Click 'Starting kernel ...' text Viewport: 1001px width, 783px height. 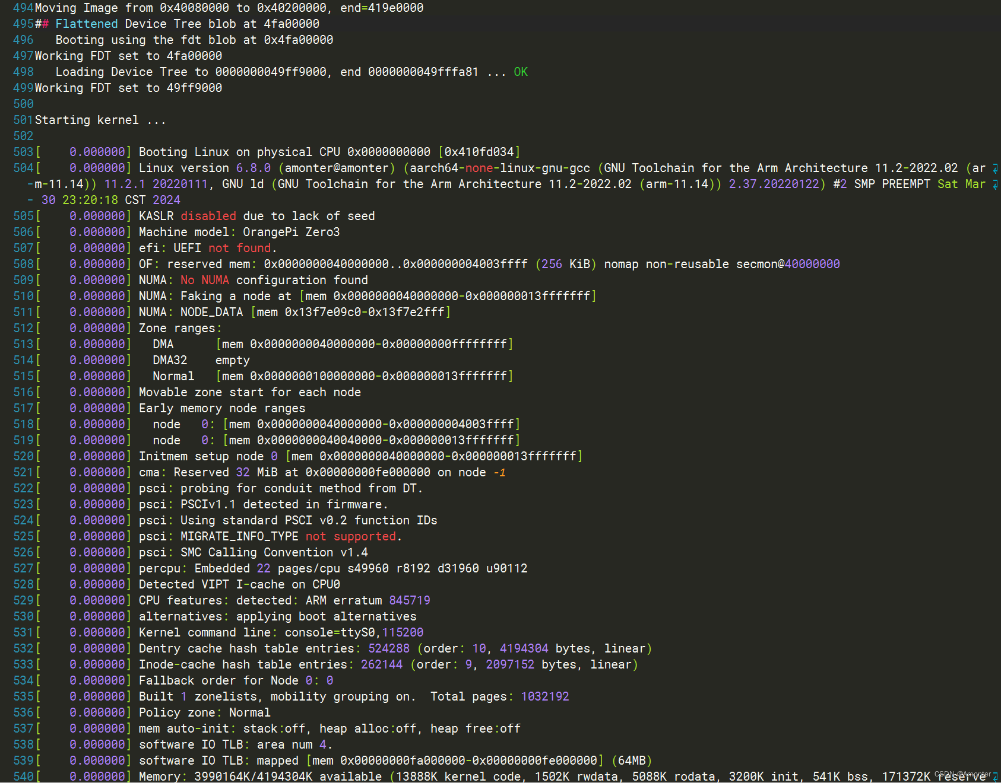click(x=100, y=120)
